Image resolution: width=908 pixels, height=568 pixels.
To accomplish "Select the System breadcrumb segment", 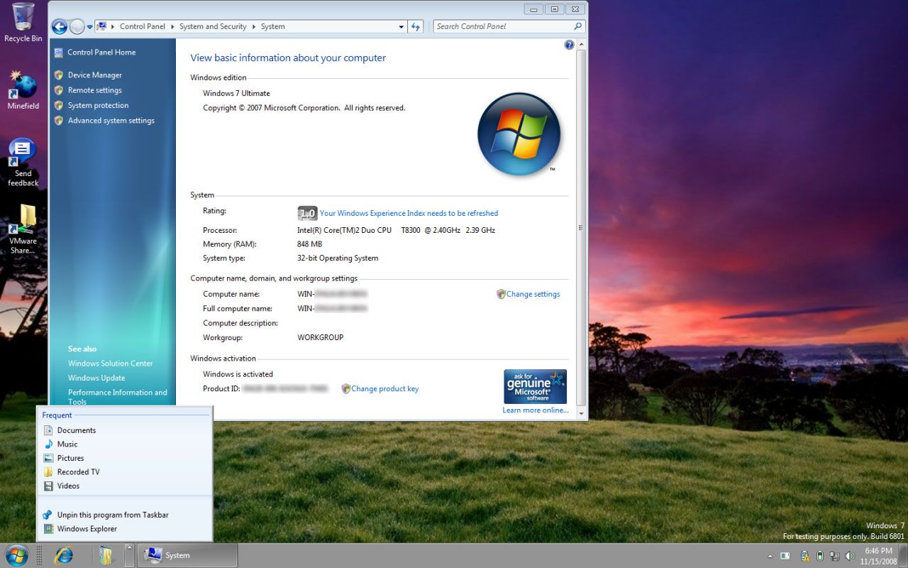I will pos(273,26).
